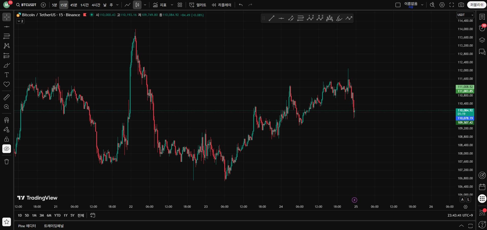Select the brush drawing tool
Viewport: 487px width, 230px height.
tap(7, 65)
